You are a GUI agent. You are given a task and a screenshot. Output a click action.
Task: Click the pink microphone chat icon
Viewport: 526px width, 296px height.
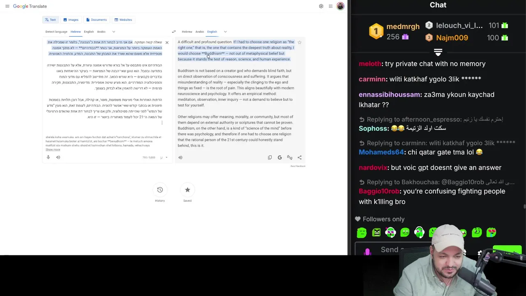click(x=367, y=251)
